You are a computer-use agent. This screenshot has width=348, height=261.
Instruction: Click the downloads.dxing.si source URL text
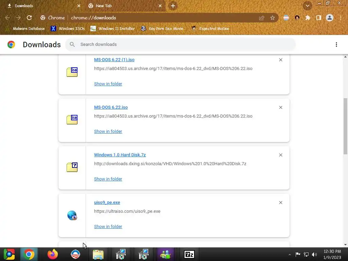tap(170, 164)
